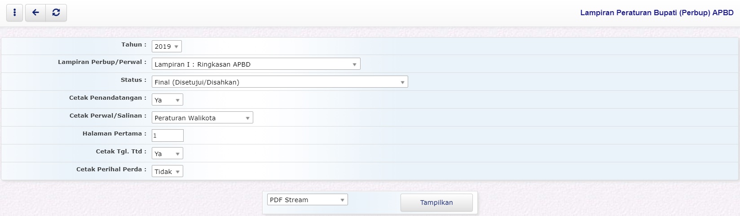Click the Status field label

pyautogui.click(x=133, y=80)
